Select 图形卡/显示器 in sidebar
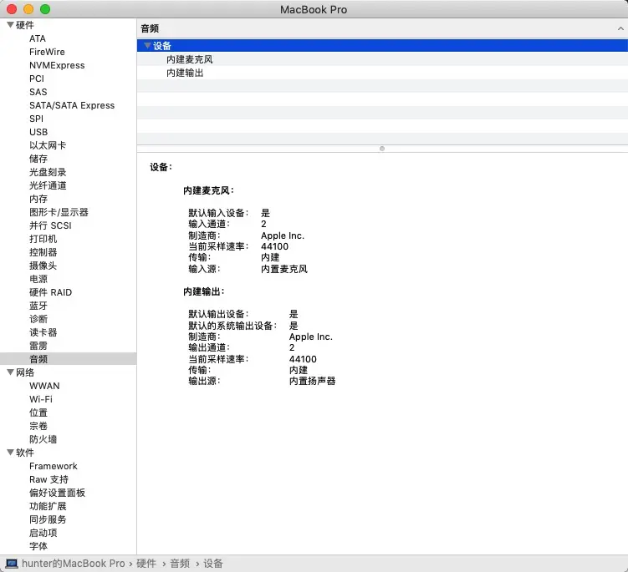Image resolution: width=628 pixels, height=572 pixels. (59, 212)
